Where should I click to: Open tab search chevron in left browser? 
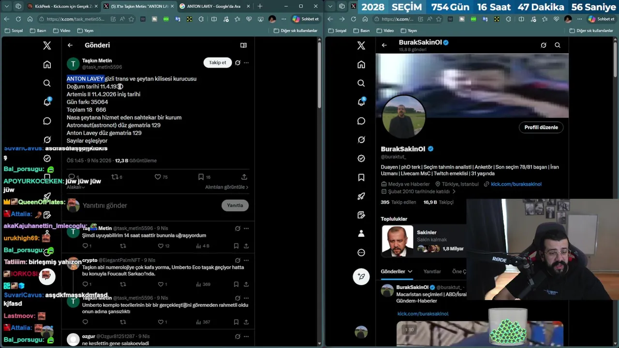tap(6, 6)
